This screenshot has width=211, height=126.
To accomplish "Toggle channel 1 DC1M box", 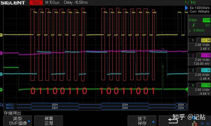I will coord(206,40).
